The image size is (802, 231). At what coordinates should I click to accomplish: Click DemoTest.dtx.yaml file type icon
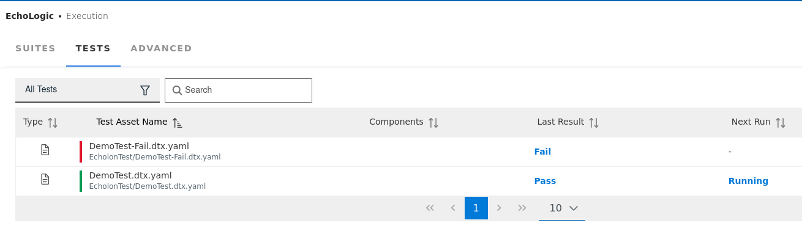tap(45, 179)
